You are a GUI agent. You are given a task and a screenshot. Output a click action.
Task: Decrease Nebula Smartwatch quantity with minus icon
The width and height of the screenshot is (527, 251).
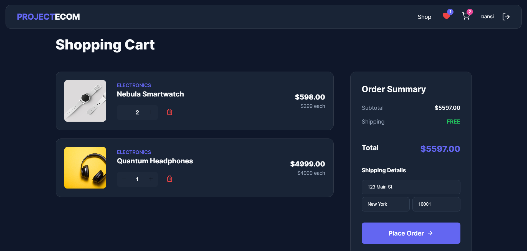tap(124, 112)
